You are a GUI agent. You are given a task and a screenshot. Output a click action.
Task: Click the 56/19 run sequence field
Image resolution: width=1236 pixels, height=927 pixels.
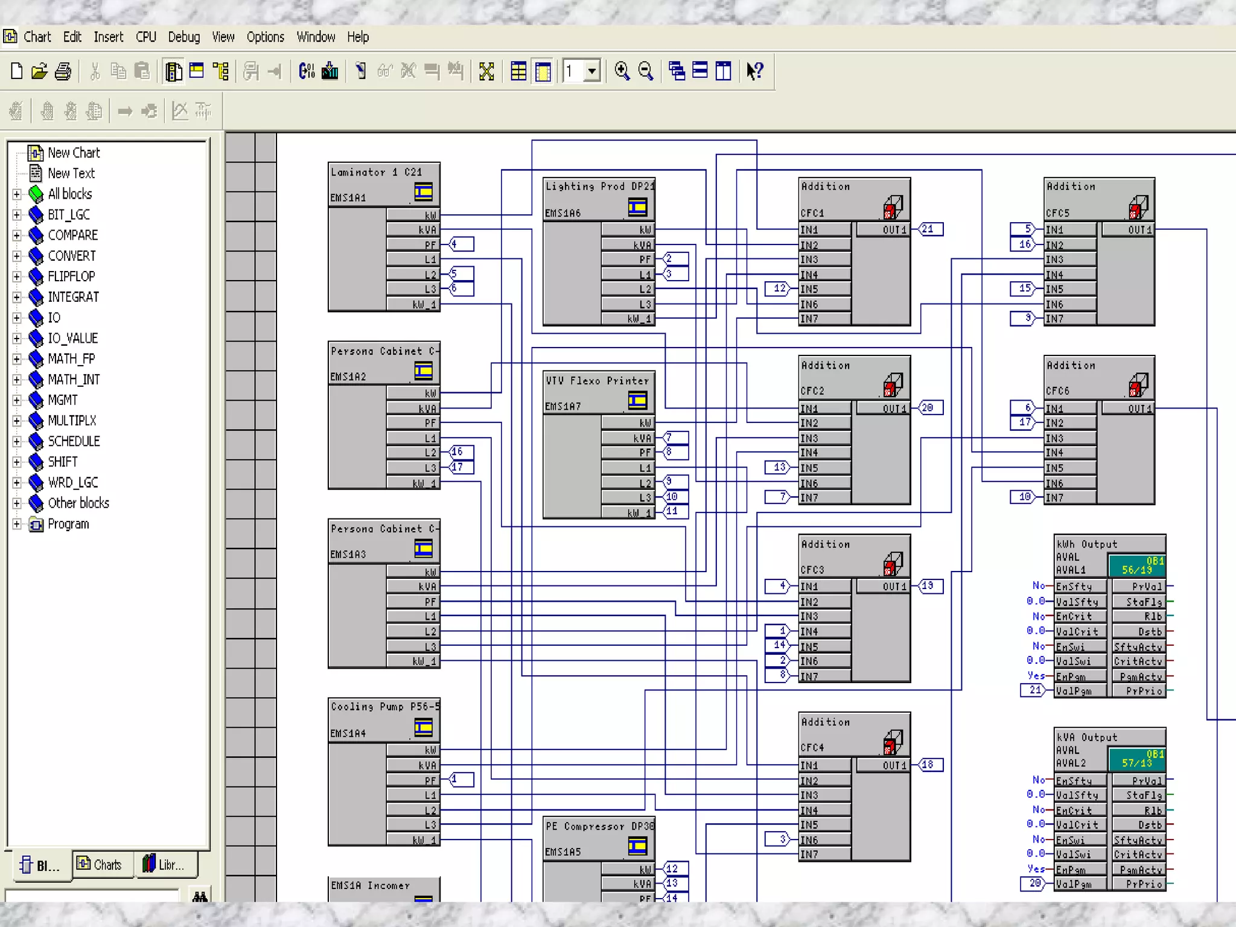1137,565
